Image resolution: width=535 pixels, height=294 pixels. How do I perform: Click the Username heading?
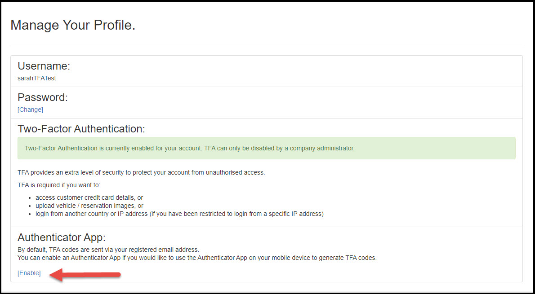tap(44, 66)
